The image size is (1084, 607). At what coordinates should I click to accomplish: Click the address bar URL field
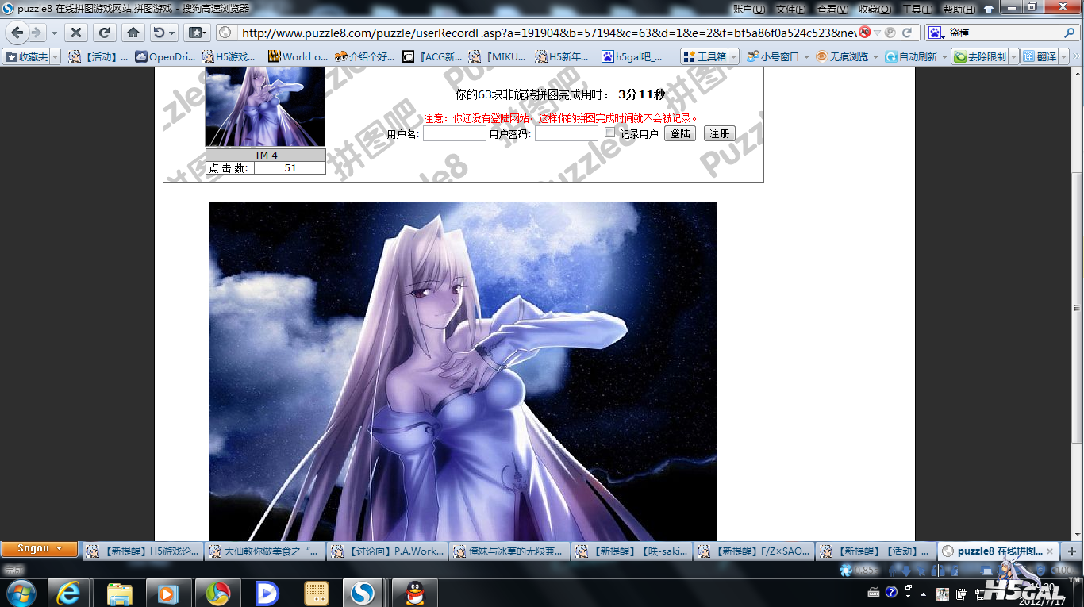(548, 33)
